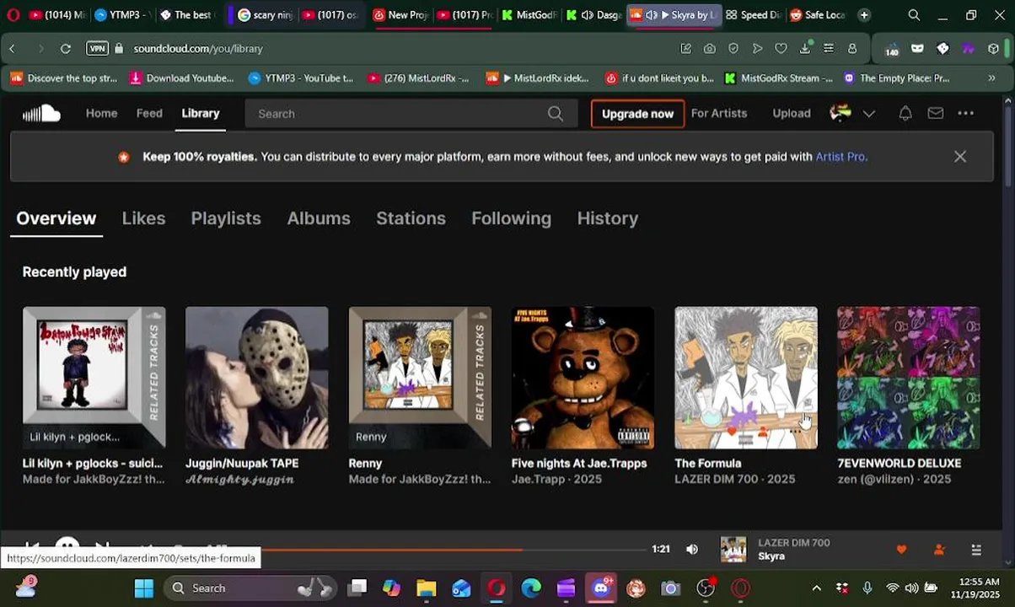Click the magnifier icon in SoundCloud search
This screenshot has height=607, width=1015.
(x=555, y=114)
